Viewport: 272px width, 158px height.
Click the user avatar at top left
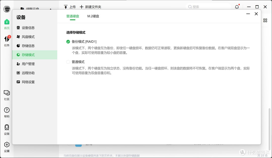(7, 9)
